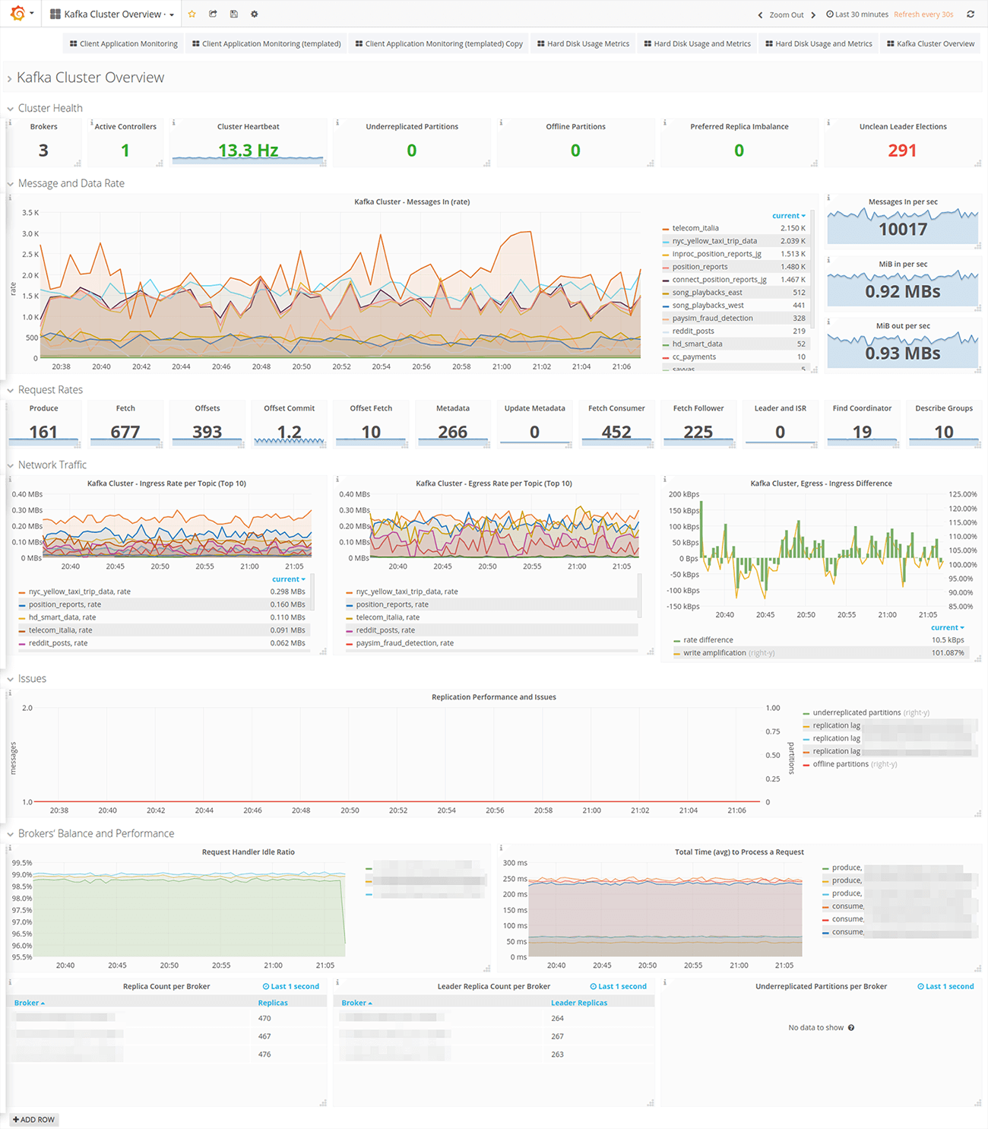Open dashboard settings gear menu

[255, 14]
